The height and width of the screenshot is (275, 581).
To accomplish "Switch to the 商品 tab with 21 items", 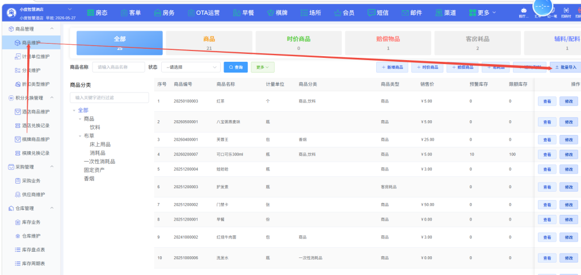I will [209, 43].
